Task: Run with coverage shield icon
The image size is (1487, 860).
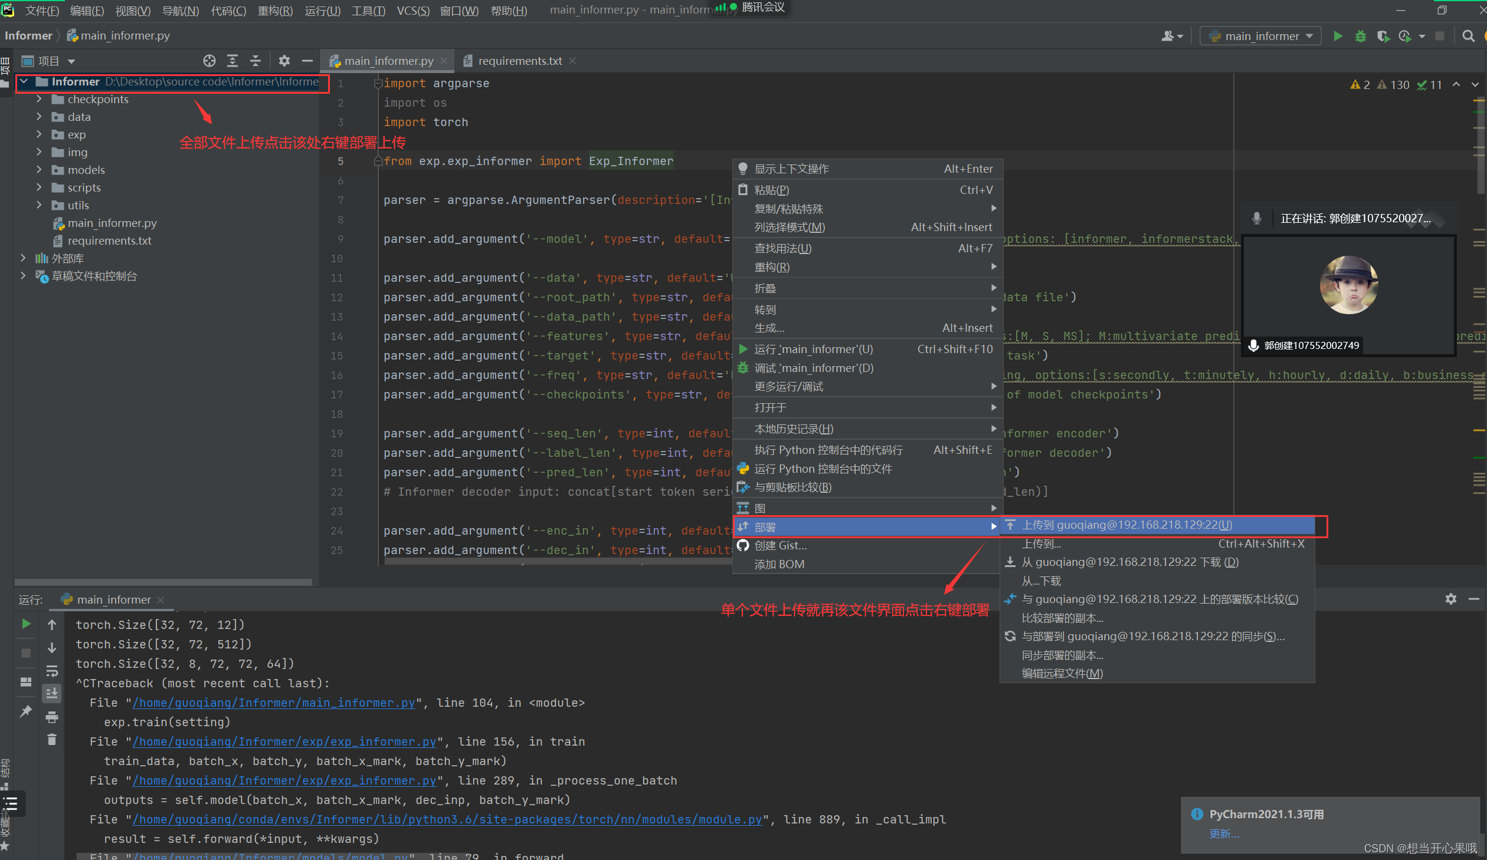Action: 1383,36
